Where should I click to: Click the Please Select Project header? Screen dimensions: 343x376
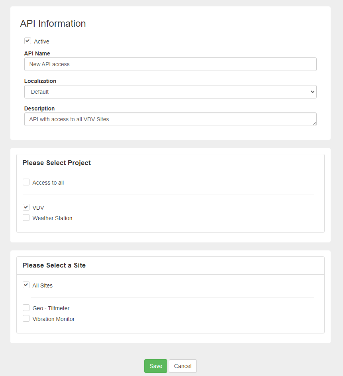57,163
